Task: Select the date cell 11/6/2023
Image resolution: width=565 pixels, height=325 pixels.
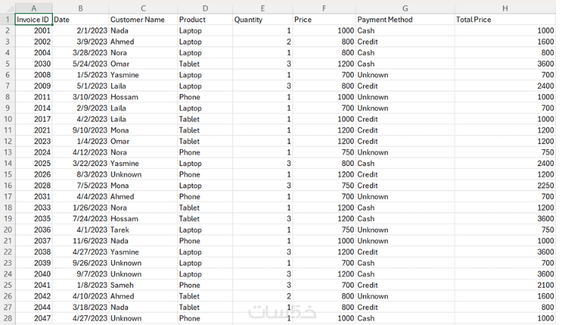Action: click(81, 241)
